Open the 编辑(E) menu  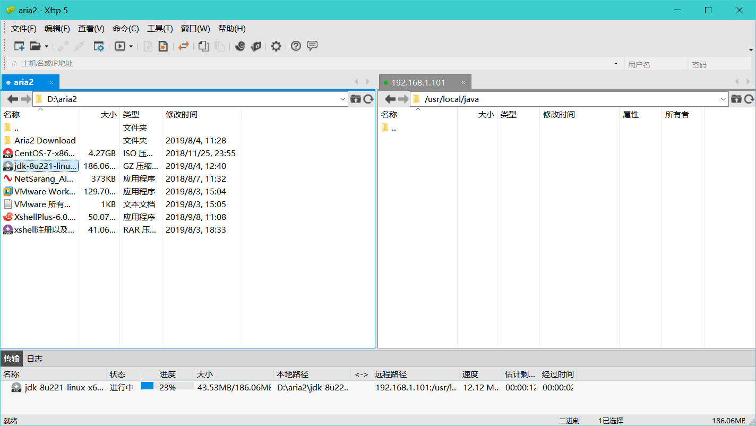(57, 29)
